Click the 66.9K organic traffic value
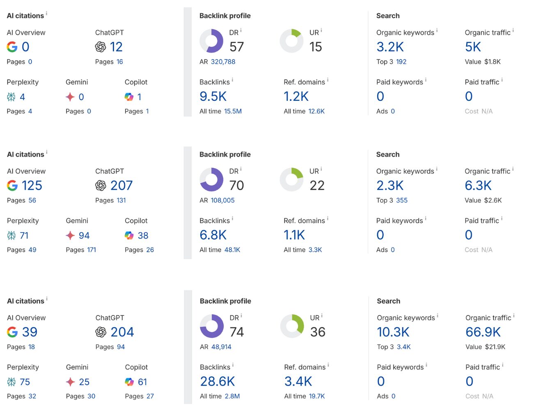This screenshot has height=410, width=554. pyautogui.click(x=483, y=332)
